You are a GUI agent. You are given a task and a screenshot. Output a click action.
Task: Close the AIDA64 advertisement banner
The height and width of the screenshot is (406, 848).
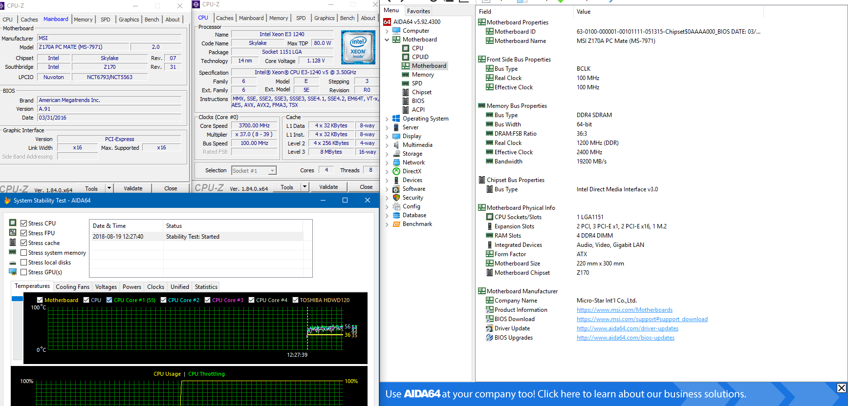coord(841,388)
